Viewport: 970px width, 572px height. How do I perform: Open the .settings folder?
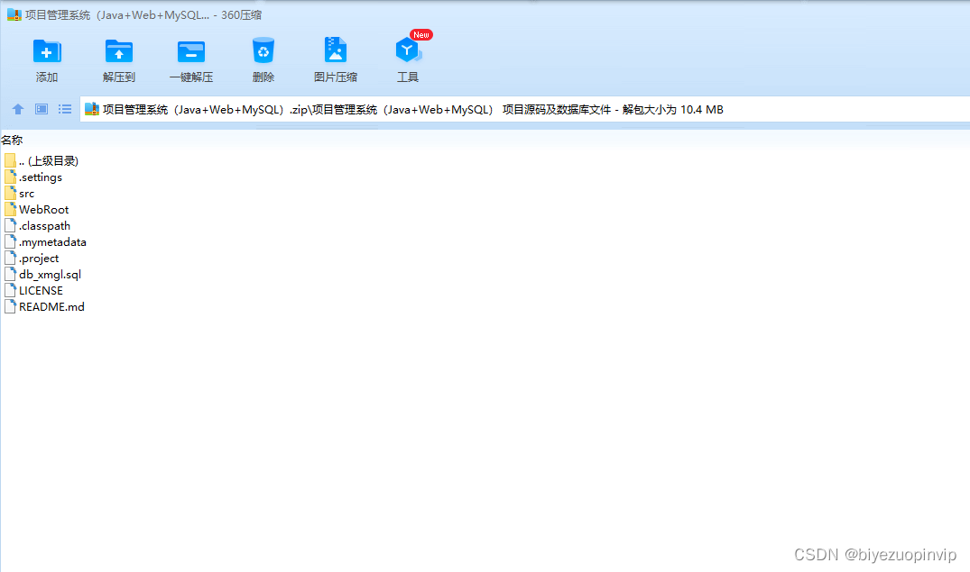click(x=39, y=177)
